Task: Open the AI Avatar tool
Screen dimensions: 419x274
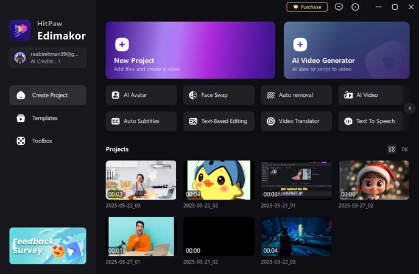Action: tap(141, 95)
